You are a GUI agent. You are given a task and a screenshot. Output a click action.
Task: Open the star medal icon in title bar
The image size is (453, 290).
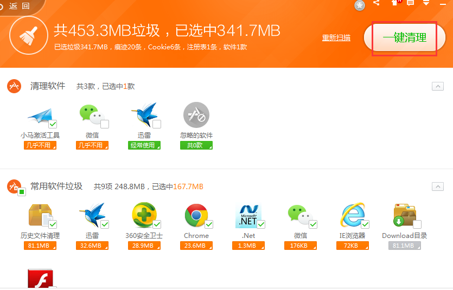(360, 5)
